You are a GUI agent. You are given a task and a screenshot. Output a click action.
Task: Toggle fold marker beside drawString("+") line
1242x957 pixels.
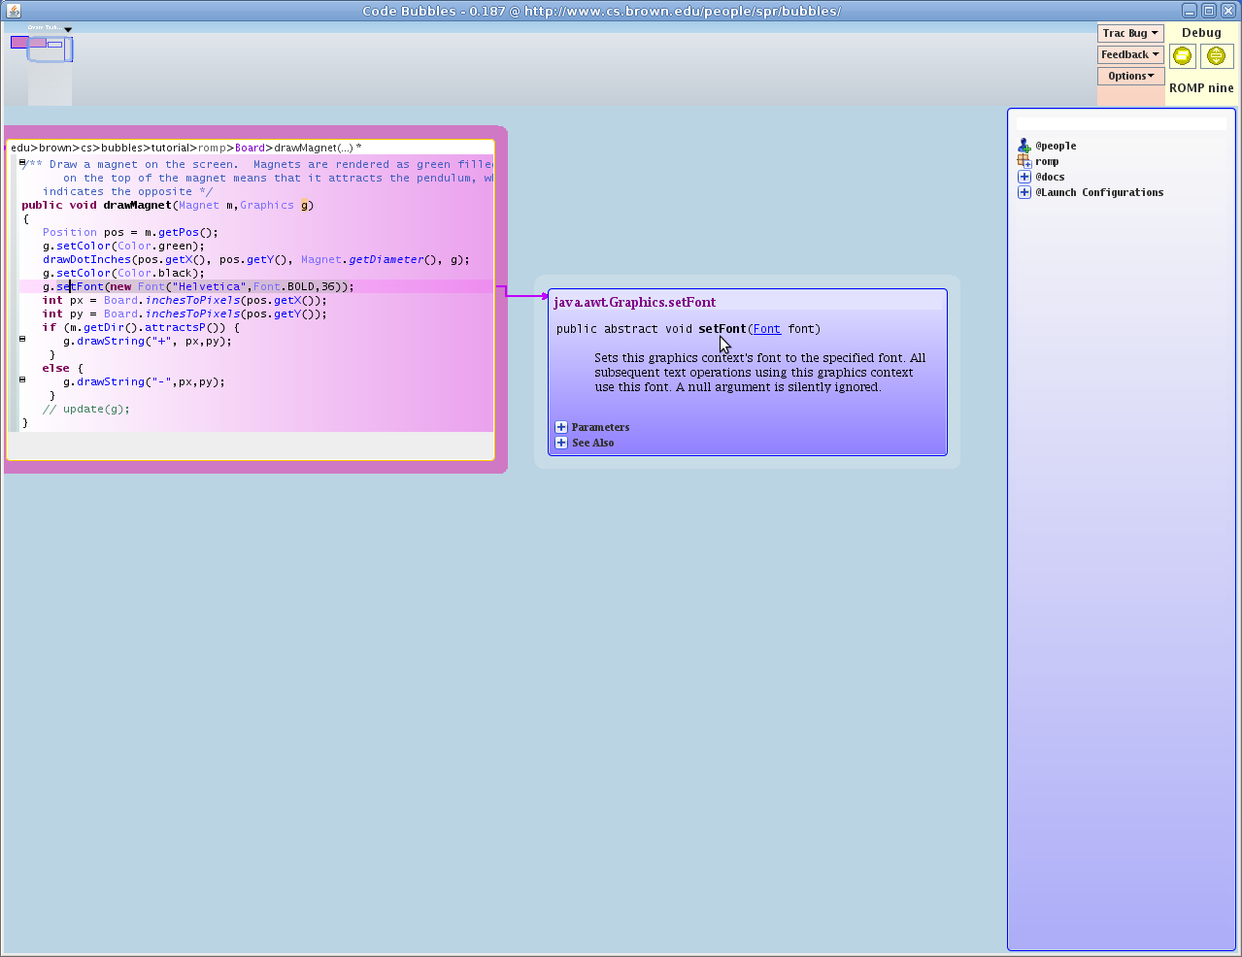[x=22, y=339]
